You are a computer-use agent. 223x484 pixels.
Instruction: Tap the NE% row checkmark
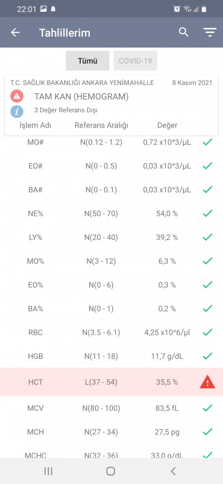207,213
